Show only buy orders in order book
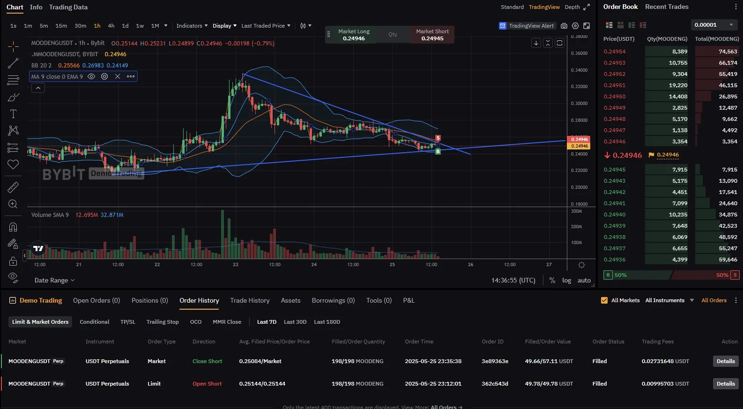743x409 pixels. coord(632,25)
